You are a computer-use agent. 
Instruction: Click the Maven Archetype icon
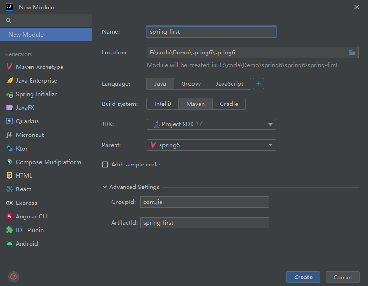[x=9, y=67]
